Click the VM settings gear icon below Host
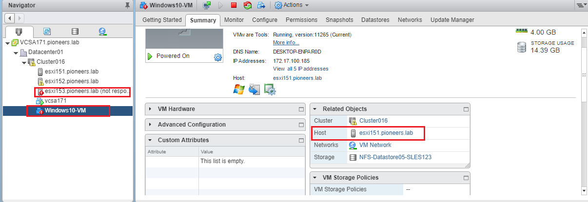The width and height of the screenshot is (588, 202). pyautogui.click(x=270, y=89)
